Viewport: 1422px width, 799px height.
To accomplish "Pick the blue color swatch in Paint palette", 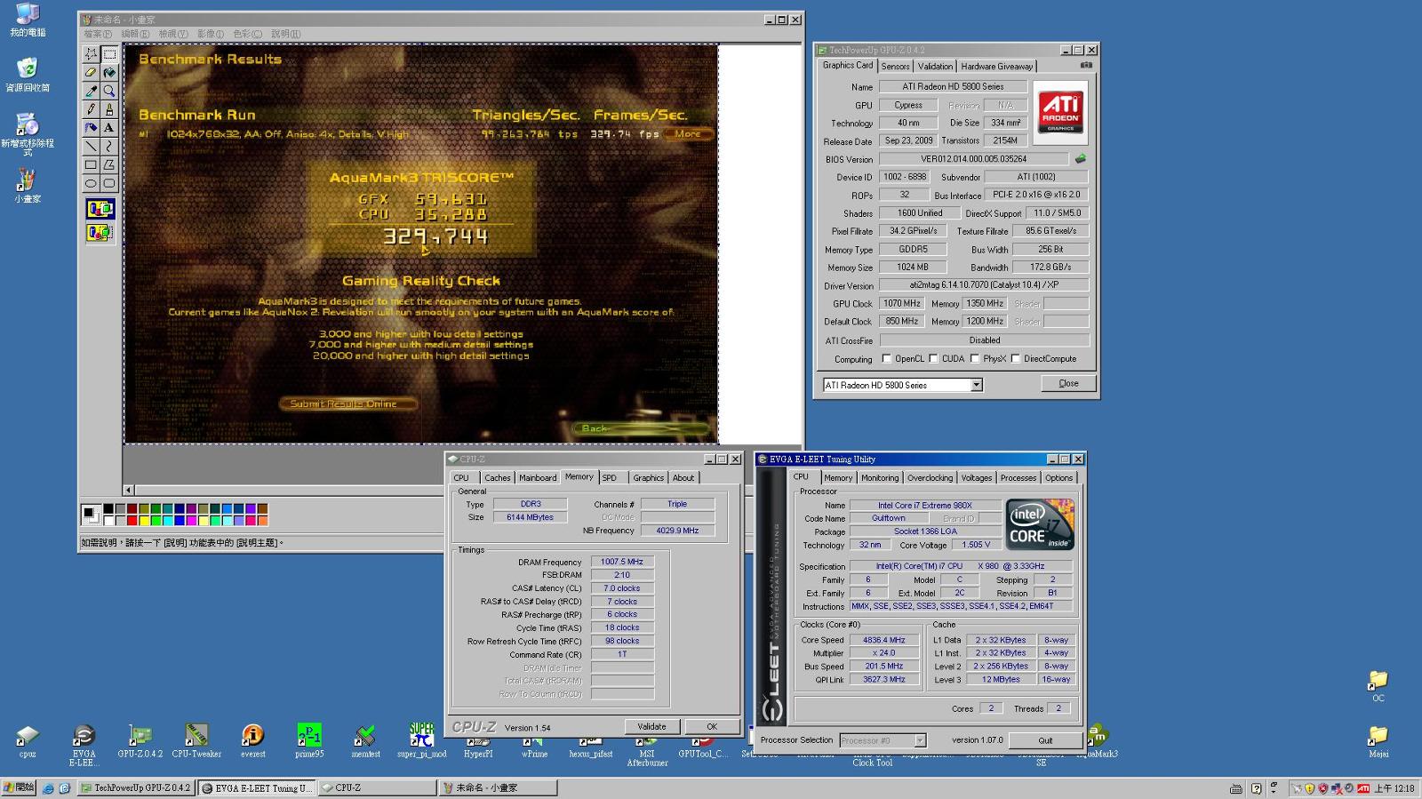I will pos(179,521).
